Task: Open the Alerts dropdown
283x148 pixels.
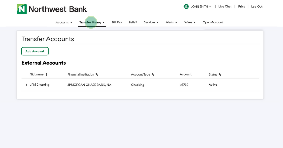Action: tap(171, 22)
